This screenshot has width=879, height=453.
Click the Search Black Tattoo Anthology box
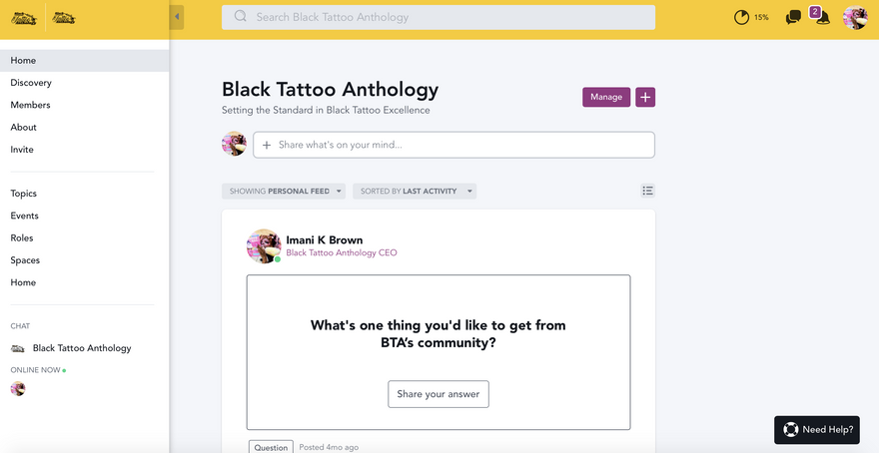click(x=439, y=17)
